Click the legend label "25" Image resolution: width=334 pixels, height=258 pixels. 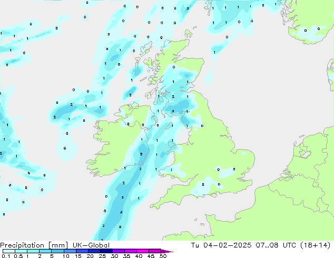coord(102,256)
